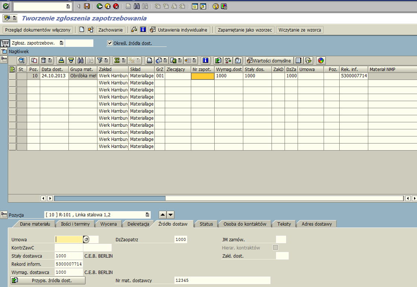Open the Adres dostawy tab

coord(317,224)
